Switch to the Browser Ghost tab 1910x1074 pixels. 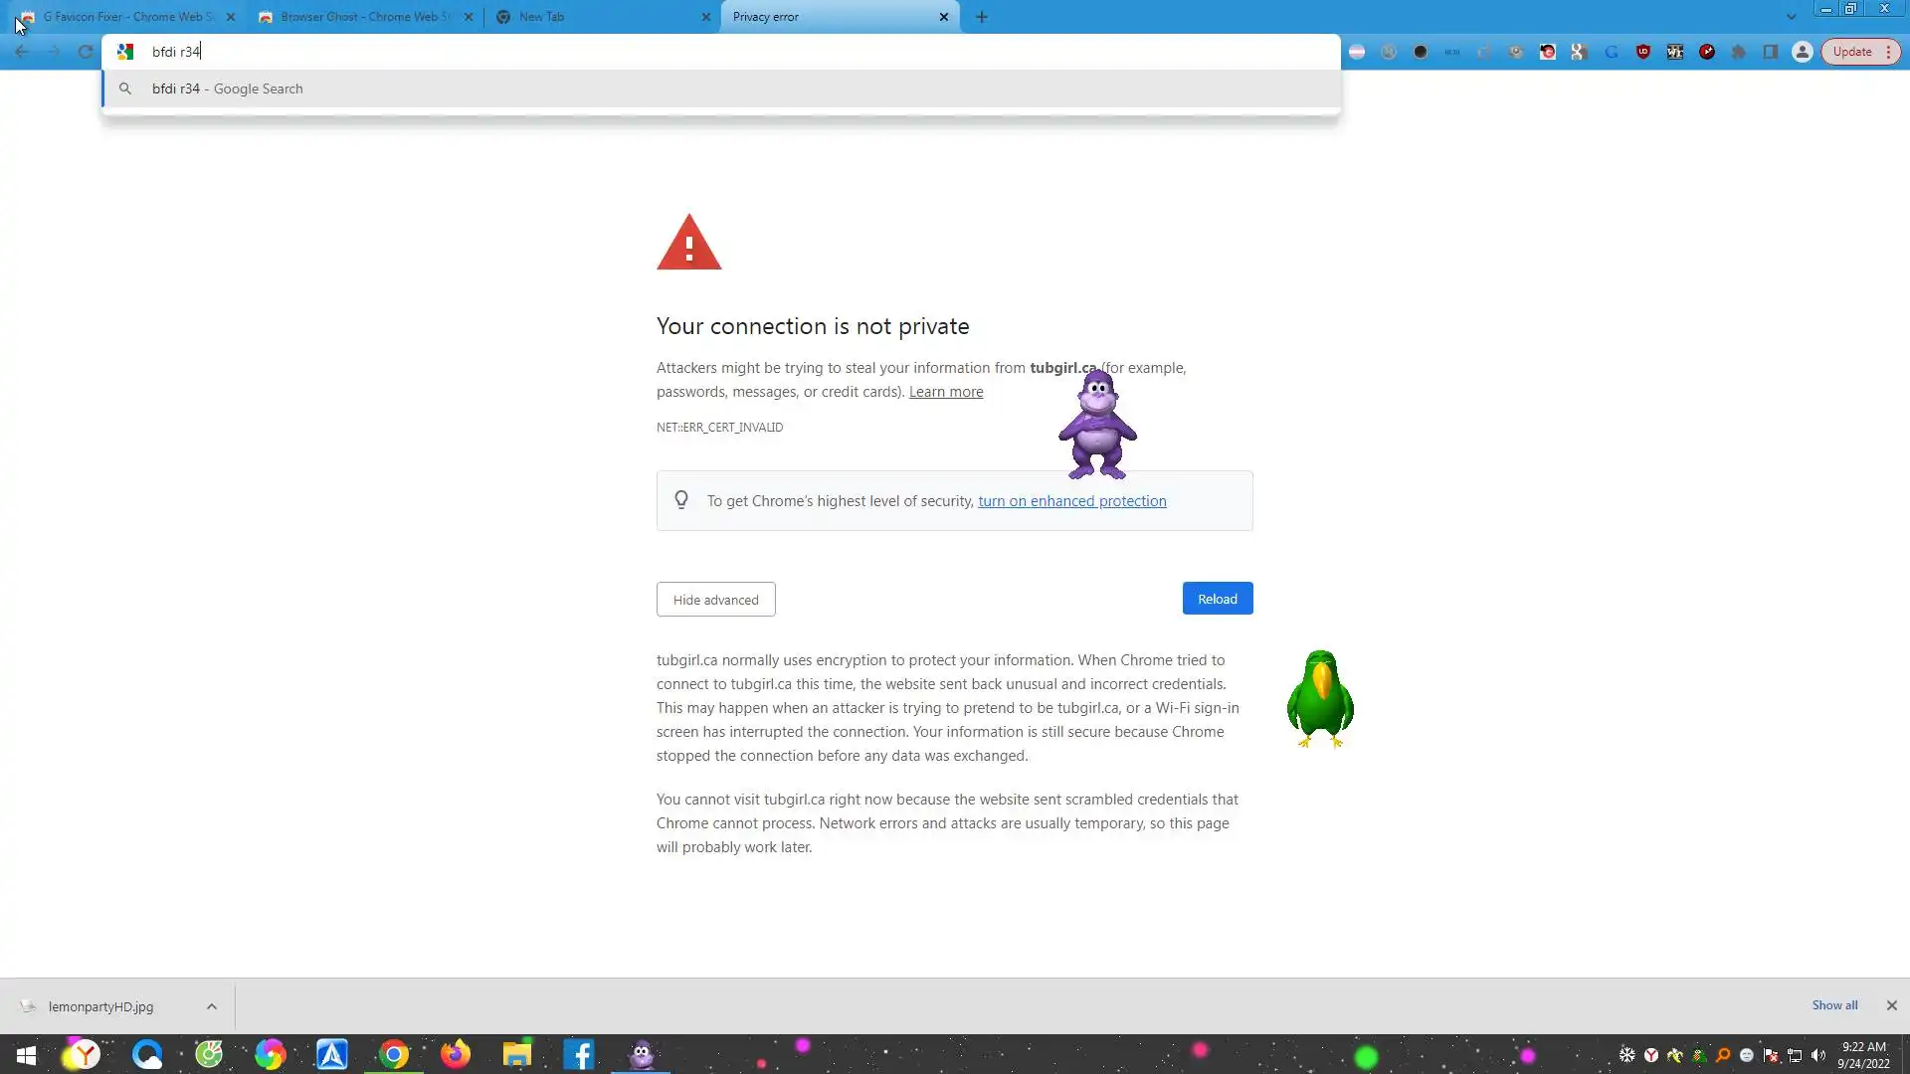click(x=363, y=17)
